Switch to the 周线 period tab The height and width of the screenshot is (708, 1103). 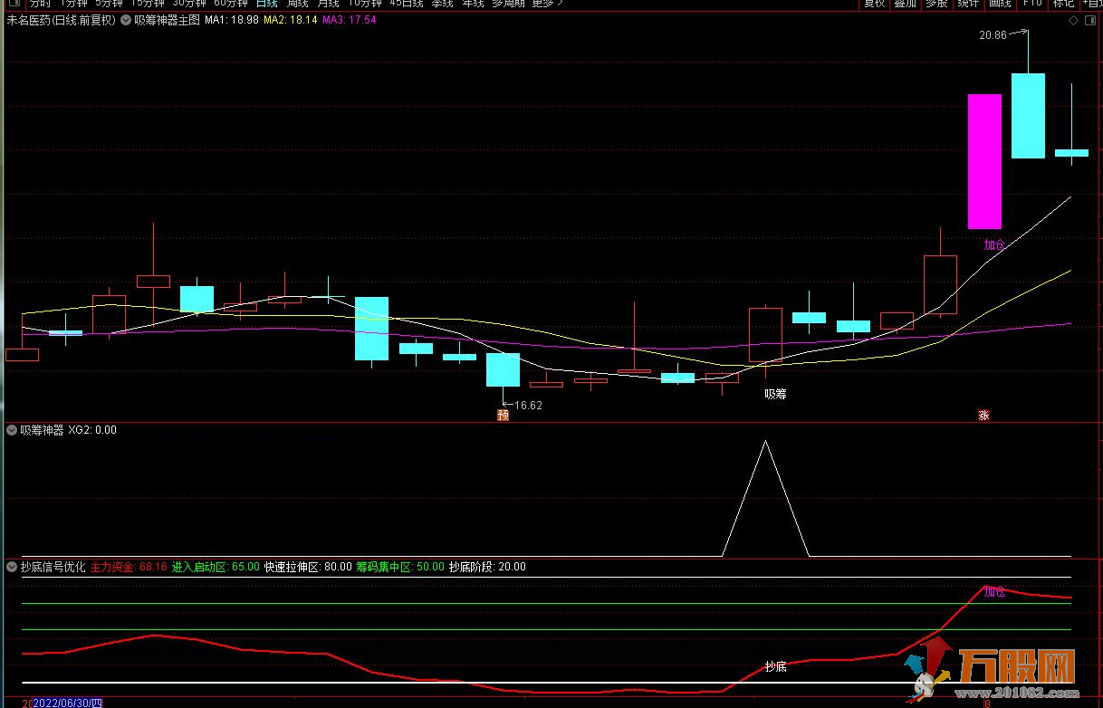[x=298, y=4]
